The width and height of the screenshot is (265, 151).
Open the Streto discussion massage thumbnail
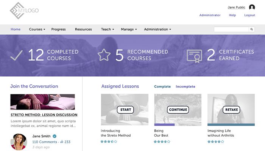(x=42, y=102)
